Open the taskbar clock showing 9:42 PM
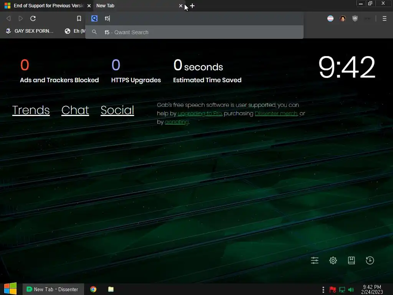This screenshot has width=393, height=295. [x=372, y=289]
